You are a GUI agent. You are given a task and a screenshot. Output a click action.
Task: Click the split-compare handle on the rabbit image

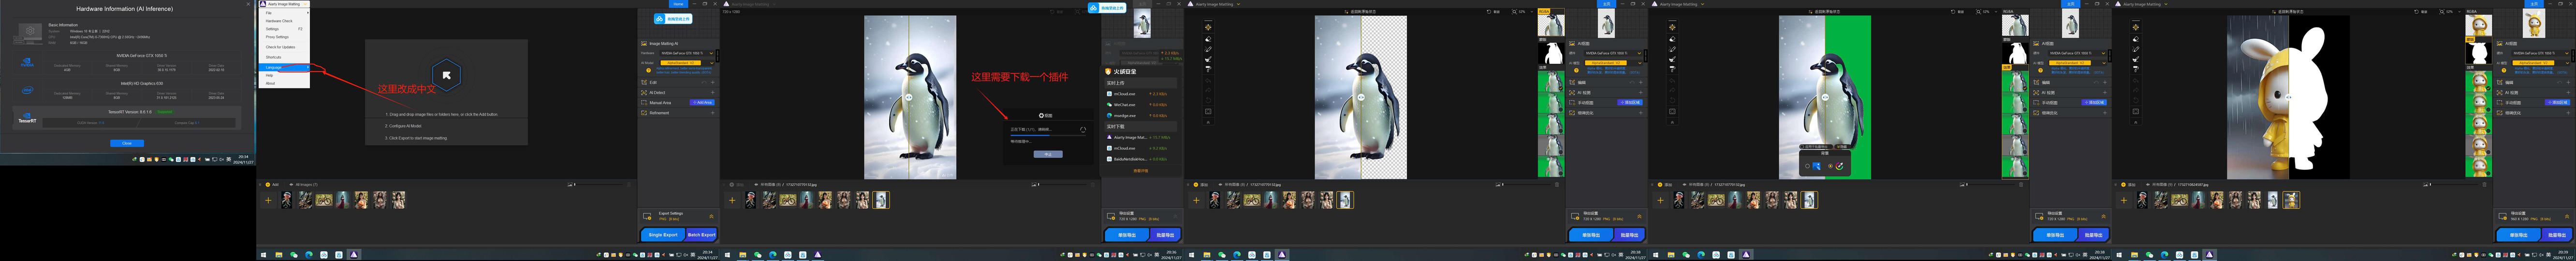2289,97
